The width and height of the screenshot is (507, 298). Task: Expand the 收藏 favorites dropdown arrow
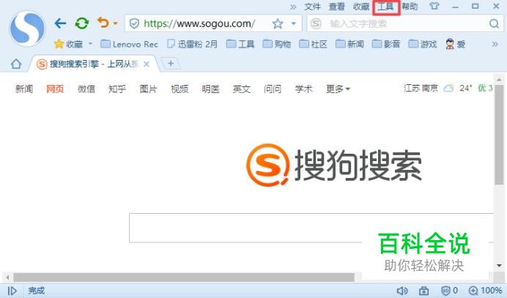[x=91, y=43]
